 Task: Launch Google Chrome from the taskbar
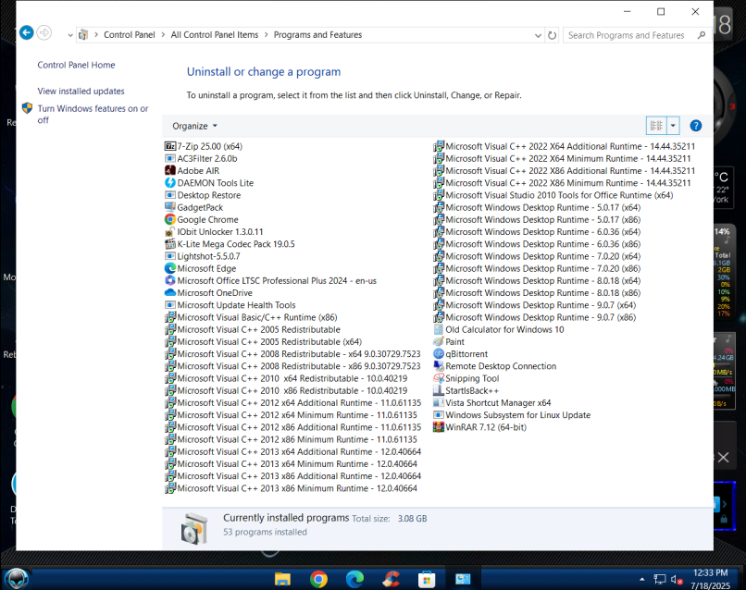tap(318, 579)
